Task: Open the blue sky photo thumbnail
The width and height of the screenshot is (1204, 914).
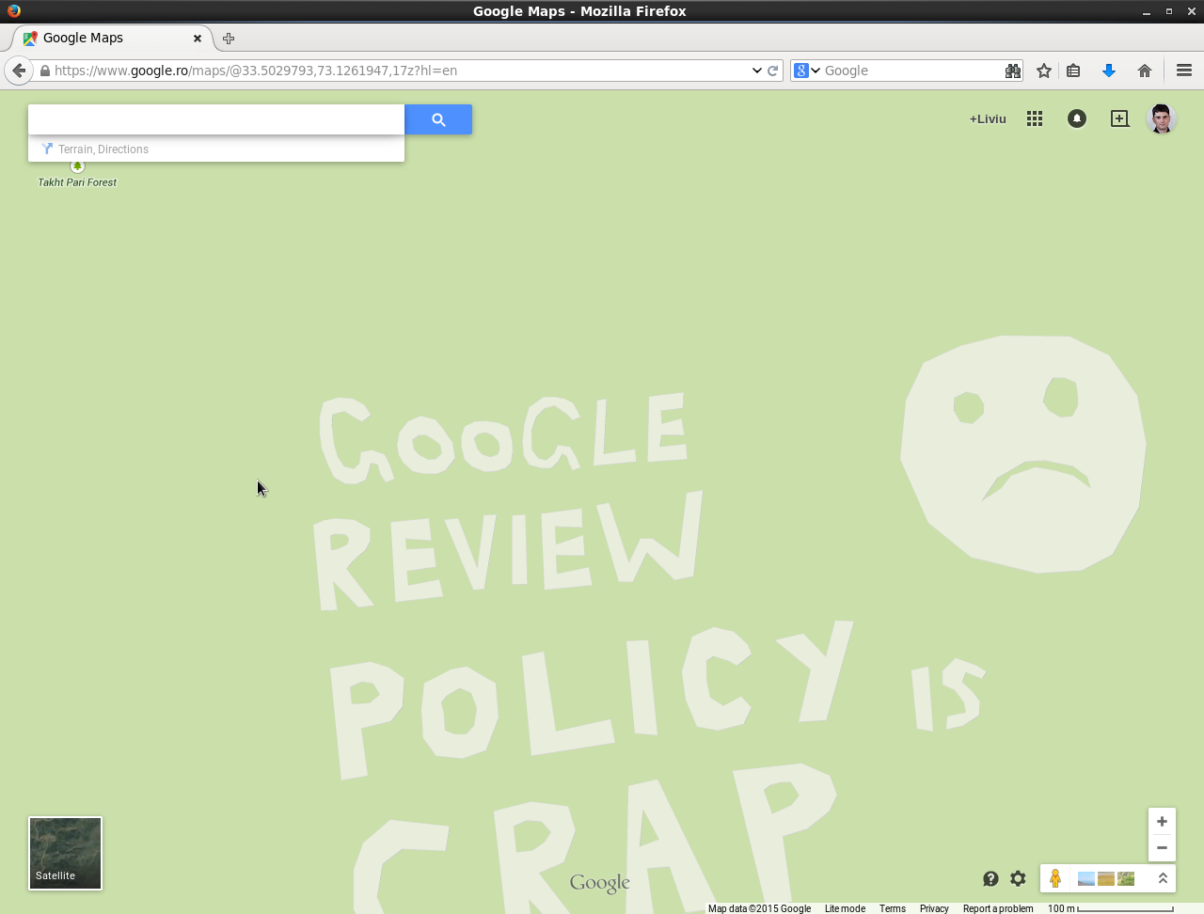Action: tap(1085, 878)
